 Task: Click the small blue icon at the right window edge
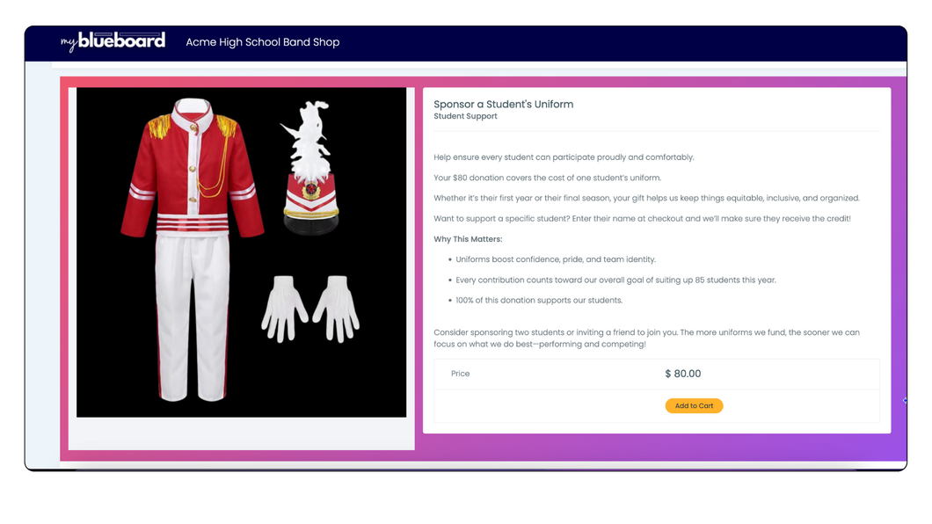click(905, 400)
